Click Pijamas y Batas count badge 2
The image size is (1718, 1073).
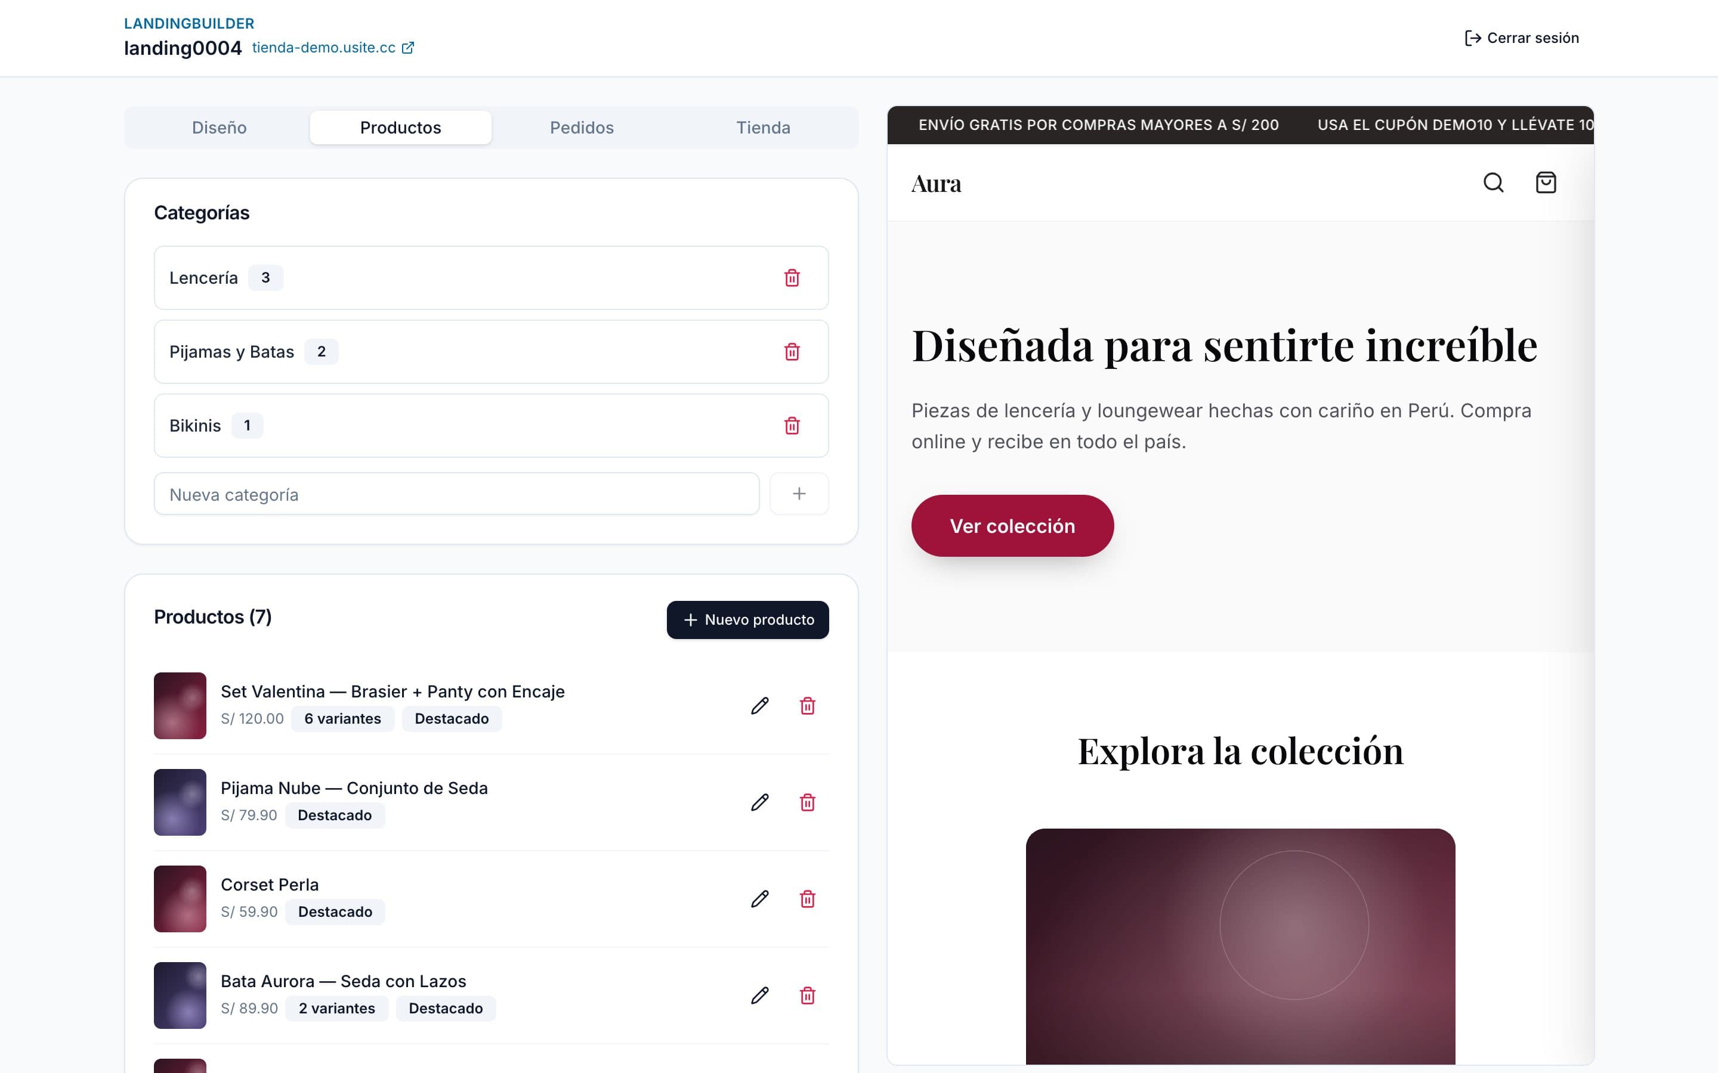322,351
